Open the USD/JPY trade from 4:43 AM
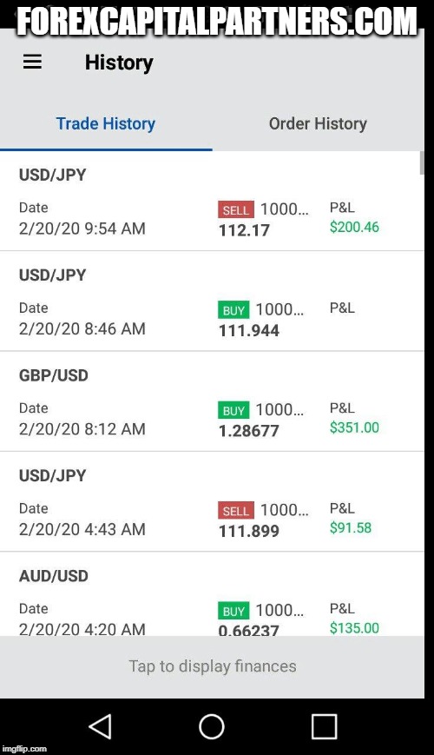The width and height of the screenshot is (434, 755). click(212, 501)
